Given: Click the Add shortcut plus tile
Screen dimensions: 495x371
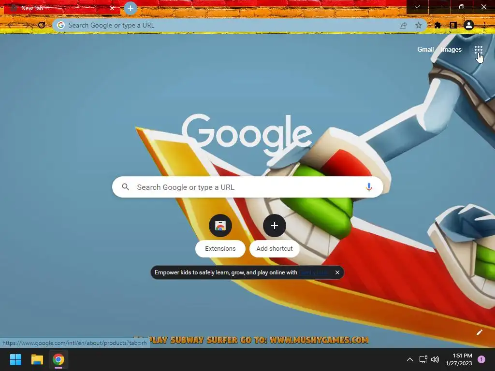Looking at the screenshot, I should [275, 226].
